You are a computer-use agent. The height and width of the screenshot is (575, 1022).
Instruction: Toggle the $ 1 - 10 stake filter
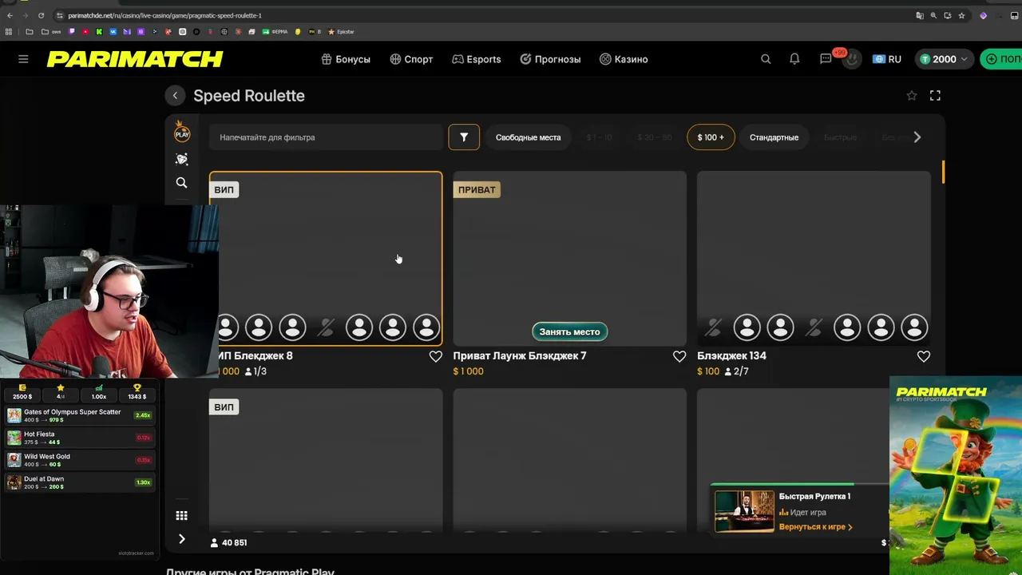(599, 137)
